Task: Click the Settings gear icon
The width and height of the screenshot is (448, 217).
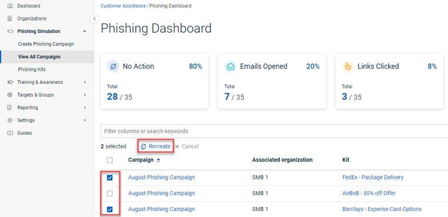Action: click(x=10, y=120)
